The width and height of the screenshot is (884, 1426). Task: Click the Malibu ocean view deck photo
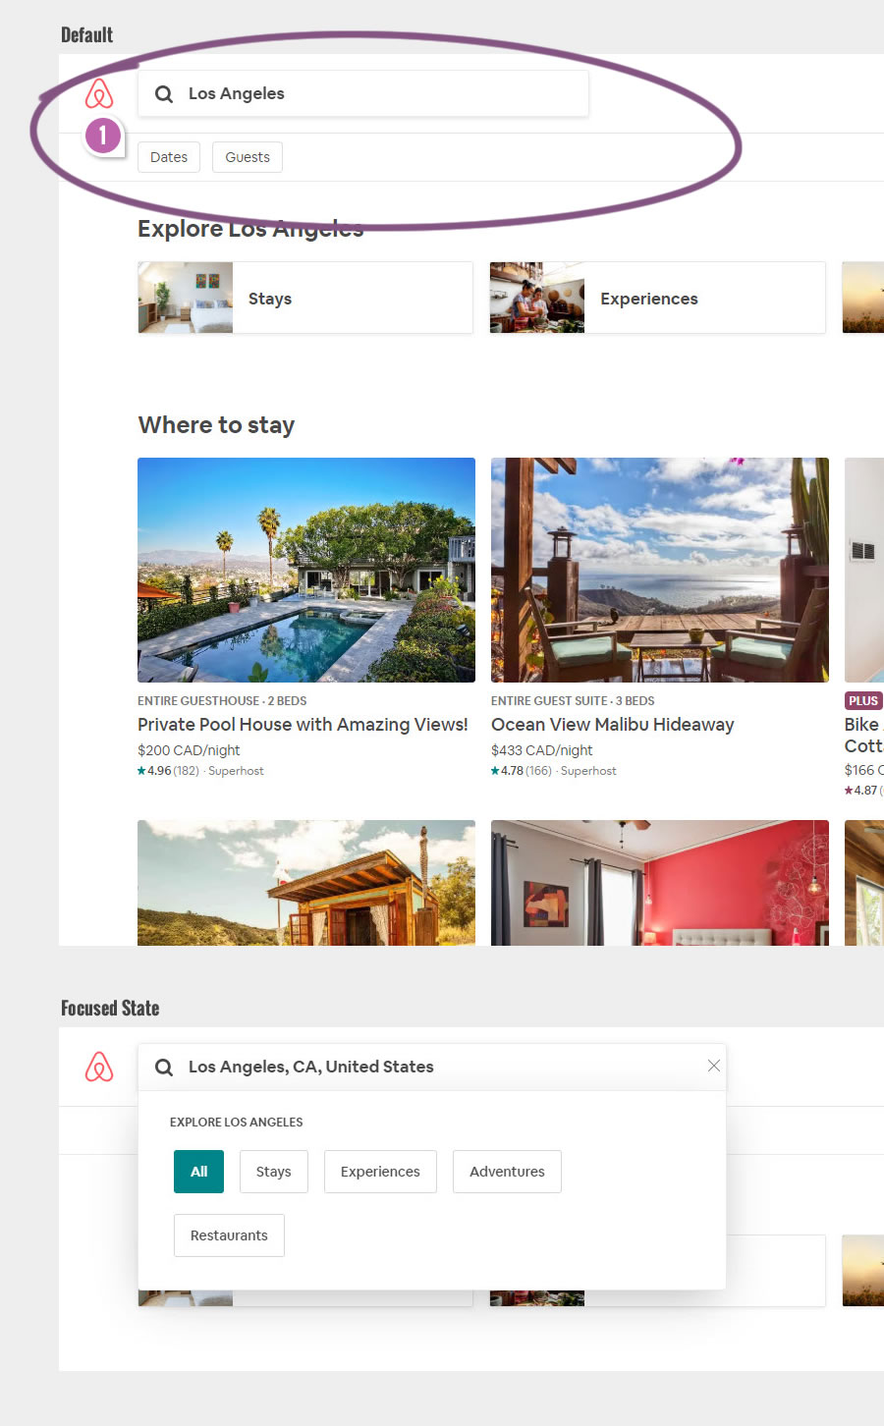coord(660,570)
